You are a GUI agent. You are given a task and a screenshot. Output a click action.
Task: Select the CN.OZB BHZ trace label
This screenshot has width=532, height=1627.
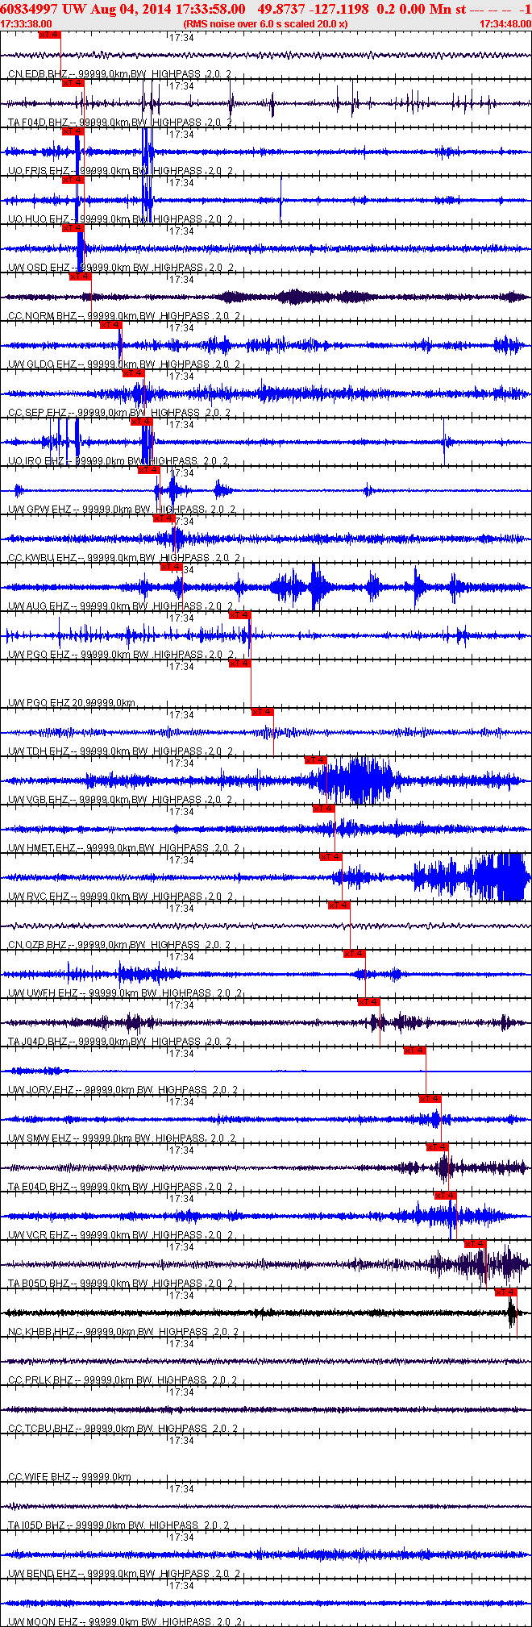coord(119,945)
